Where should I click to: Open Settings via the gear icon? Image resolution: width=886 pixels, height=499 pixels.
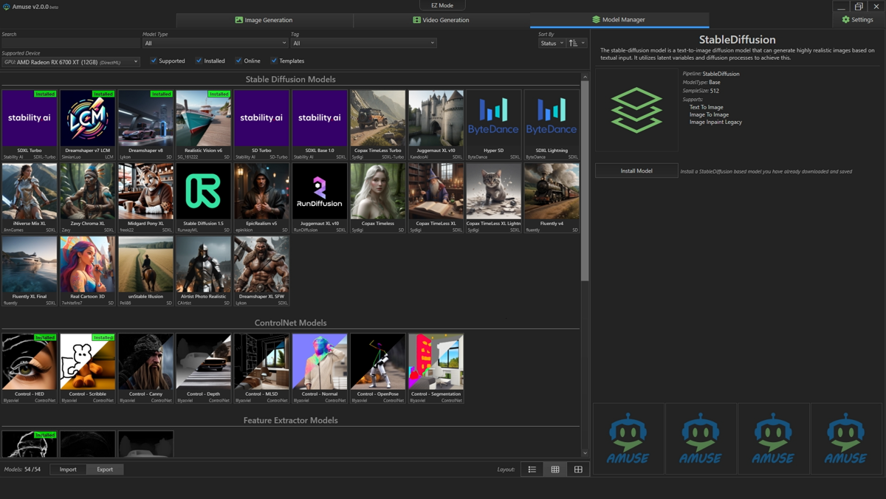point(846,20)
